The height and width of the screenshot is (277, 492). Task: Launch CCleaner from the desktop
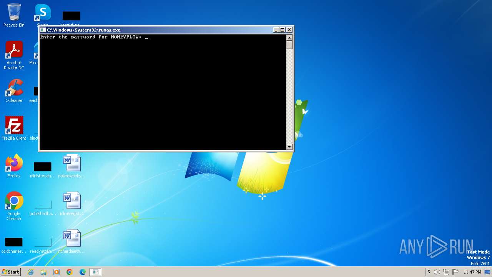coord(14,91)
